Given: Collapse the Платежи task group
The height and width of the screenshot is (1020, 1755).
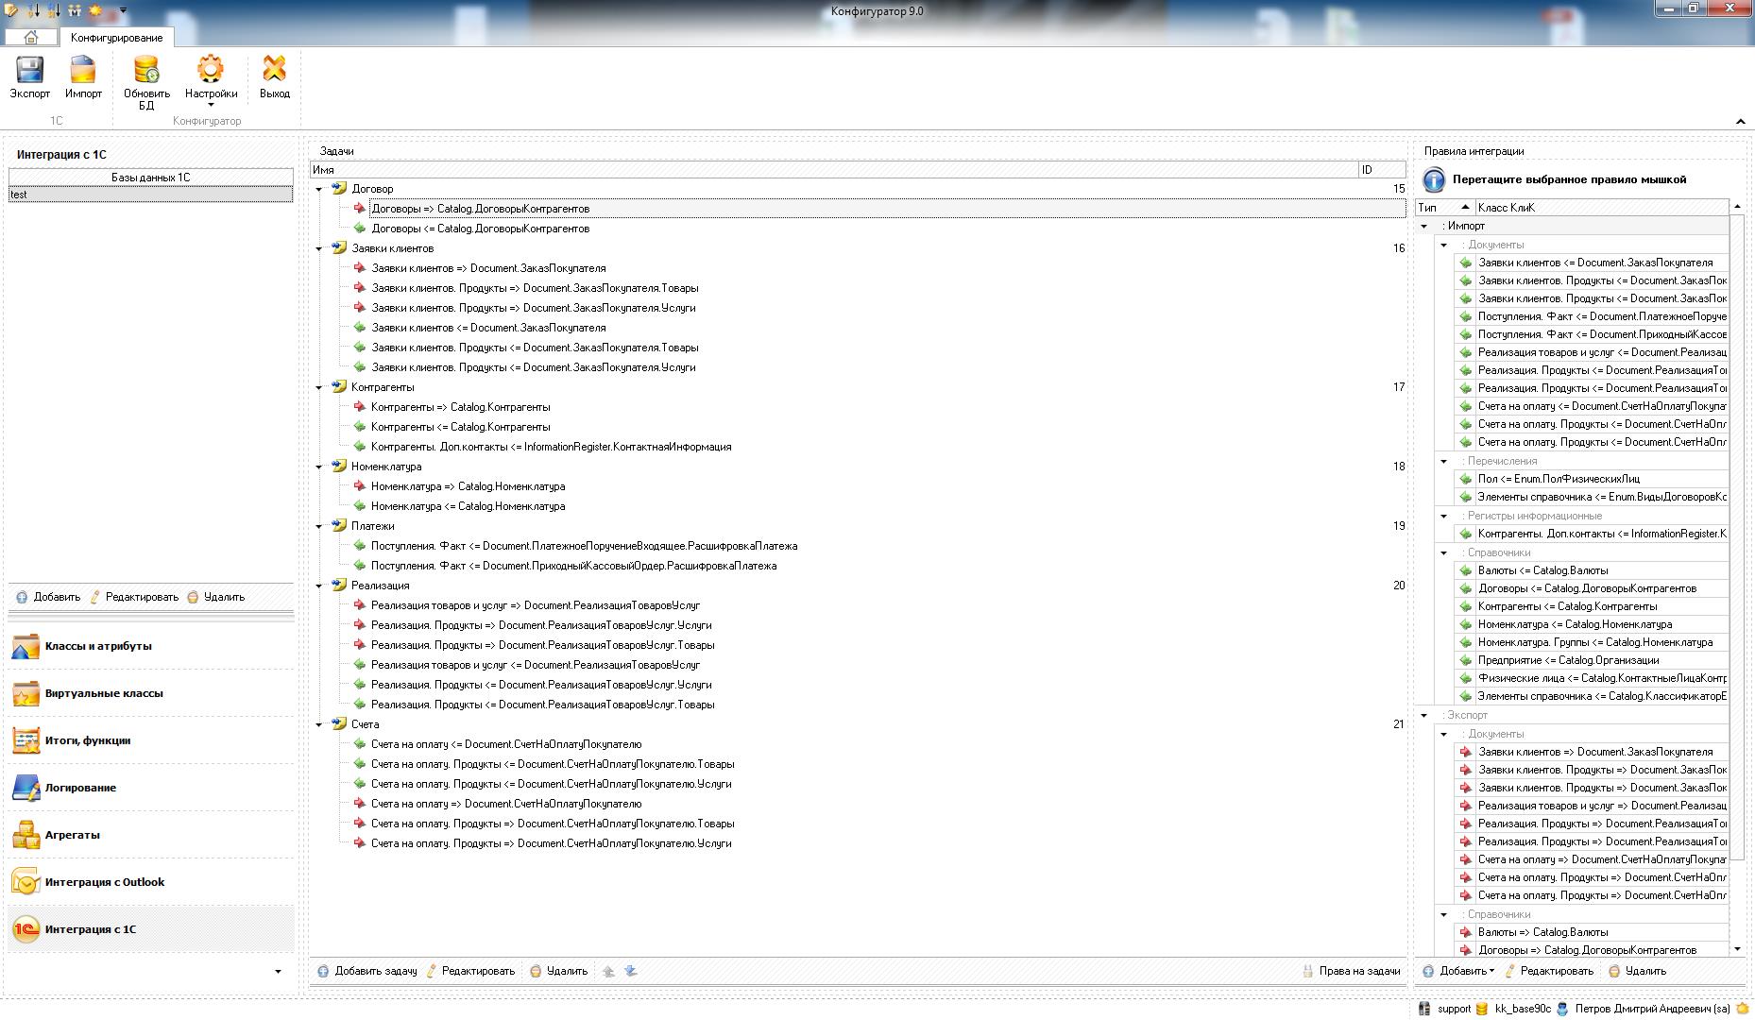Looking at the screenshot, I should coord(318,527).
